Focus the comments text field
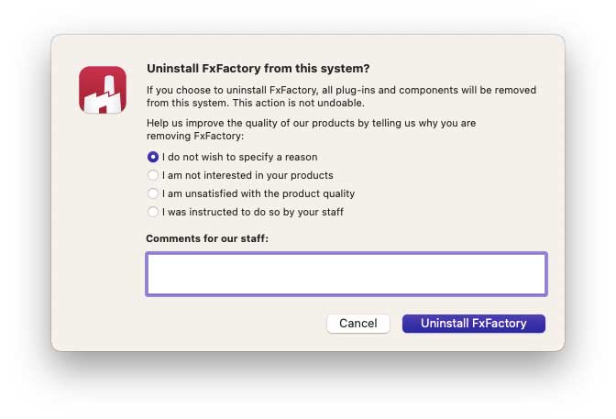616x419 pixels. click(346, 273)
